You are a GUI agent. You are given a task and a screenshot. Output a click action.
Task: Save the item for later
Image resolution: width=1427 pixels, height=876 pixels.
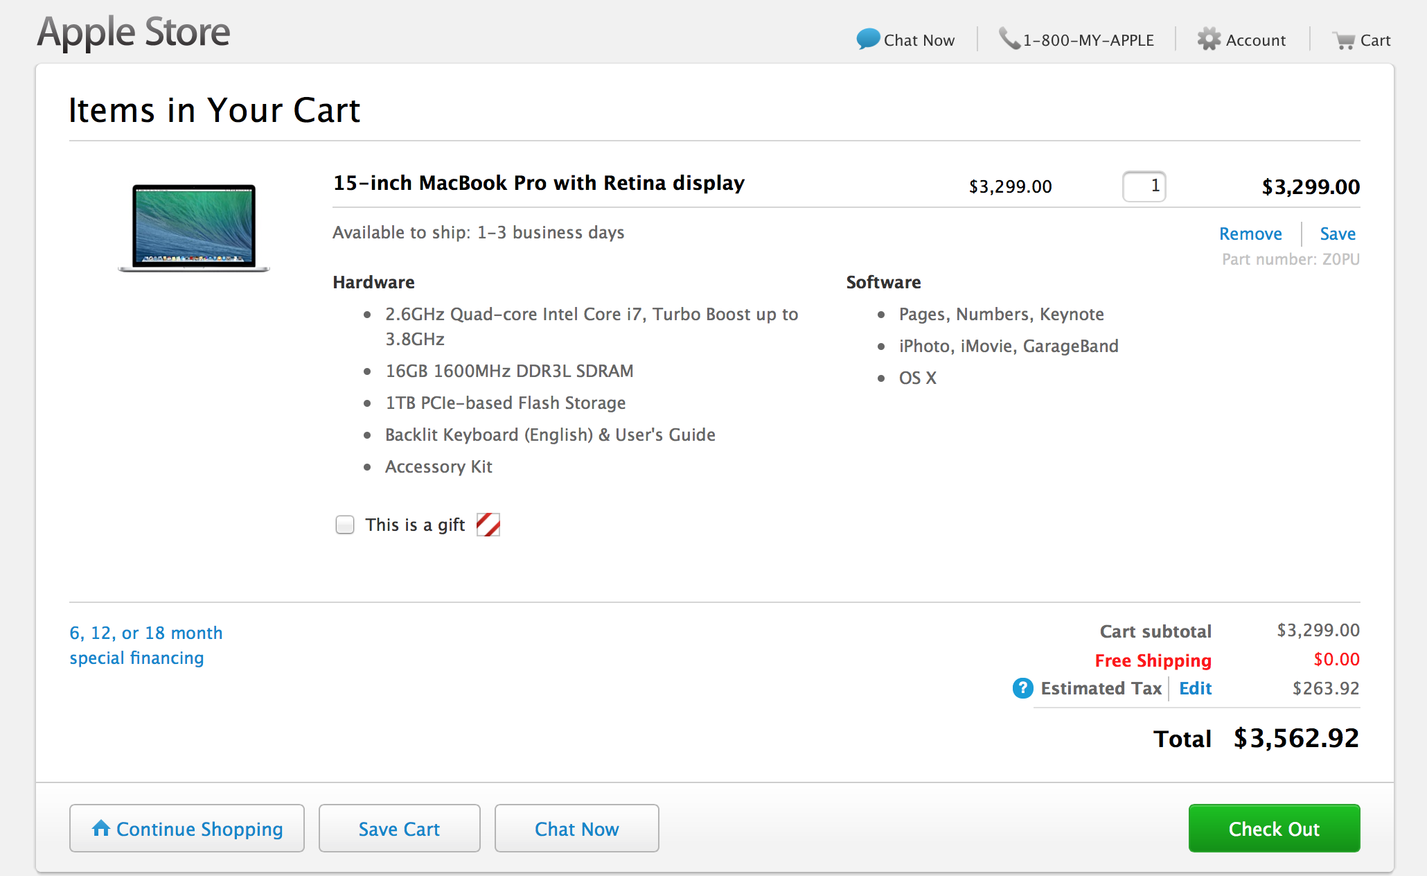coord(1337,234)
